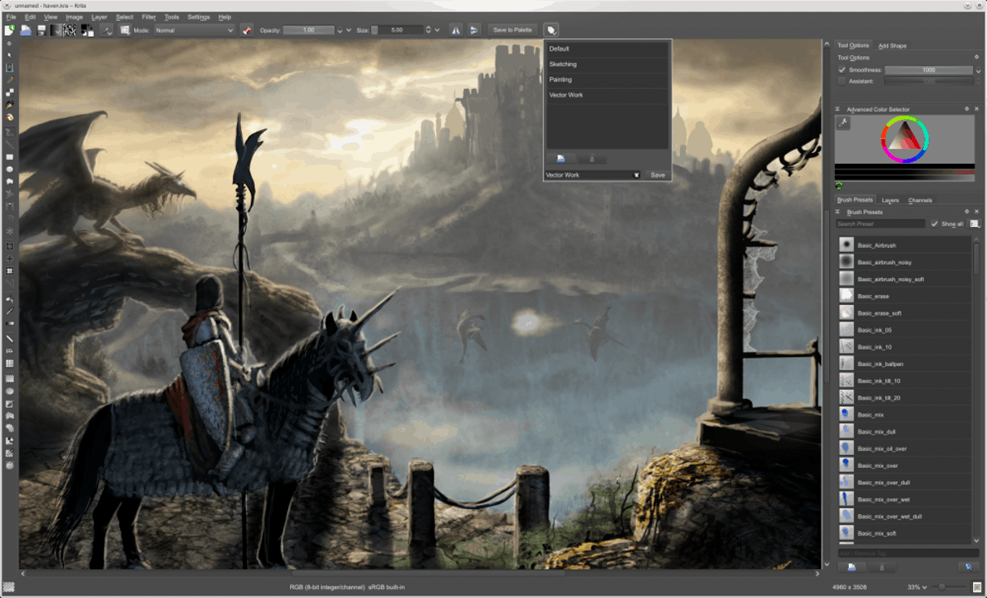Image resolution: width=987 pixels, height=598 pixels.
Task: Select the Painting workspace entry
Action: tap(607, 80)
